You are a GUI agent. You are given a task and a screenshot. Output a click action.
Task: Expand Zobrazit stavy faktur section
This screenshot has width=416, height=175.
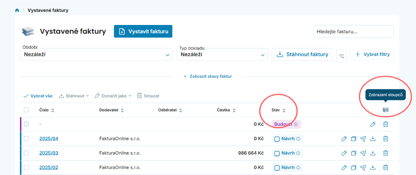[x=208, y=76]
